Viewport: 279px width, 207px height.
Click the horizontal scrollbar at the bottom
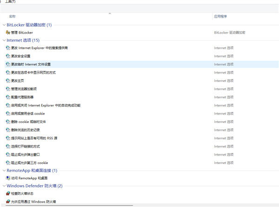click(x=69, y=206)
